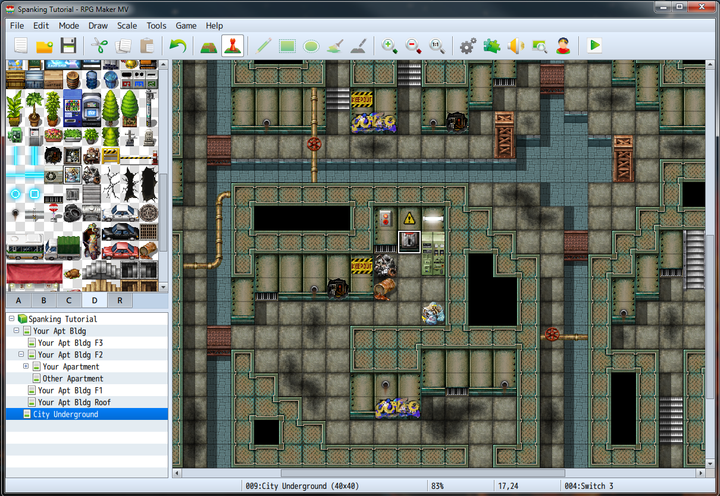Select Your Apartment map

(x=71, y=366)
